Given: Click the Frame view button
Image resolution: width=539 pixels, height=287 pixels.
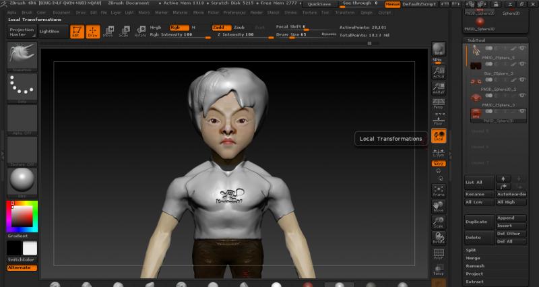Looking at the screenshot, I should 439,191.
